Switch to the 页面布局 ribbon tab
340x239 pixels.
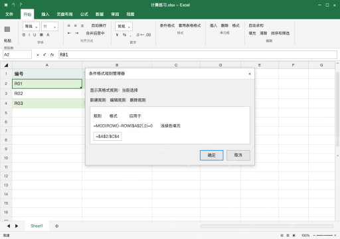click(64, 14)
